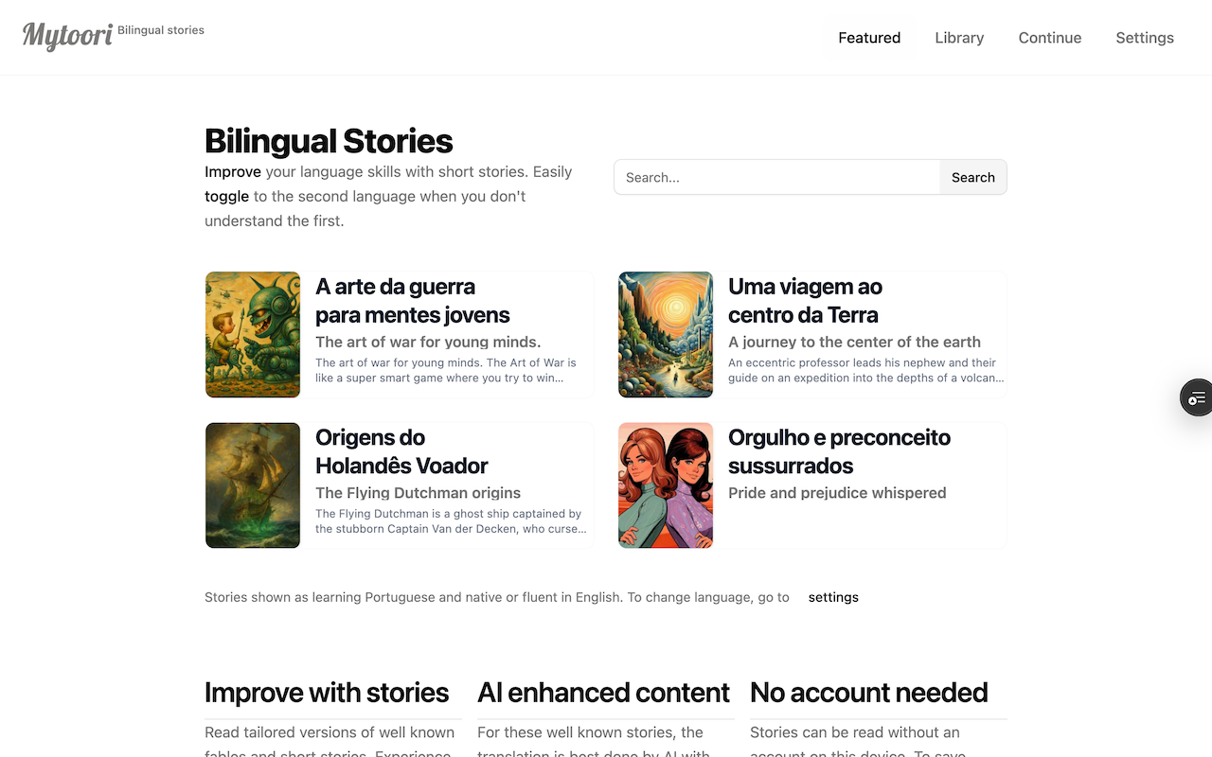This screenshot has width=1212, height=757.
Task: Open Settings from the top navigation
Action: (1145, 38)
